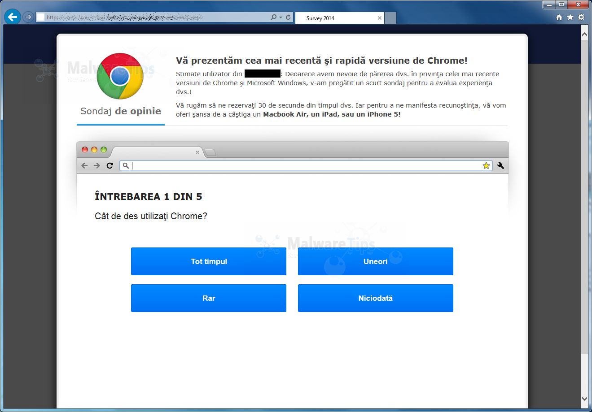Close the mock Chrome tab
Image resolution: width=592 pixels, height=412 pixels.
[197, 152]
